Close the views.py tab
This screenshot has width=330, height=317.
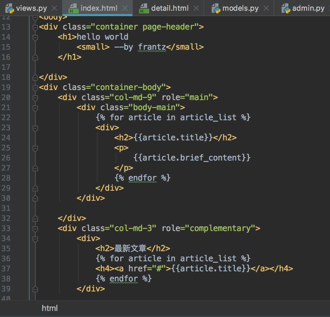[x=54, y=8]
